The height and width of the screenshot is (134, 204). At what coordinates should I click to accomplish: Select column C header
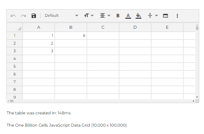click(103, 27)
